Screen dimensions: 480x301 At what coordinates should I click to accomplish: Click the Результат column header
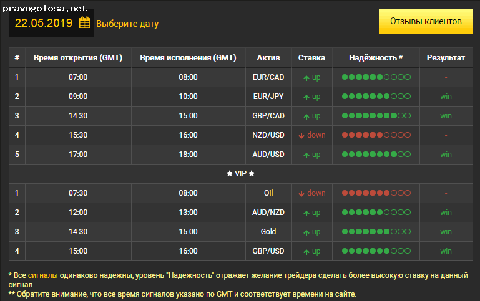click(x=446, y=58)
